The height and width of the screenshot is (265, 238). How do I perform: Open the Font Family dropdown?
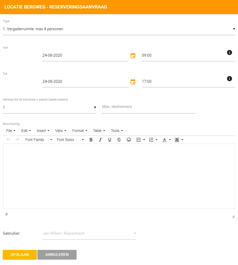(39, 140)
